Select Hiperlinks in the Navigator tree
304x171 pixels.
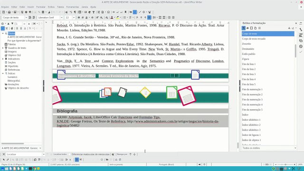[x=13, y=66]
